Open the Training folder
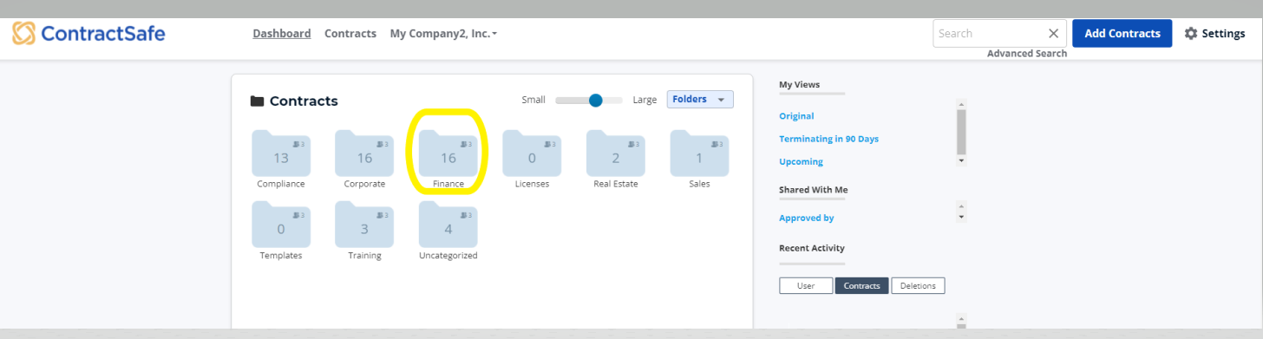The width and height of the screenshot is (1263, 339). 364,225
